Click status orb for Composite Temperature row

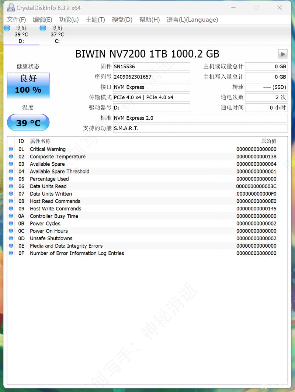tap(11, 157)
